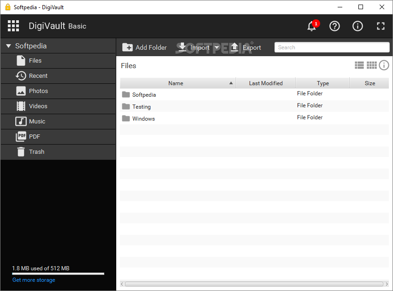Open the PDF section

click(x=58, y=137)
